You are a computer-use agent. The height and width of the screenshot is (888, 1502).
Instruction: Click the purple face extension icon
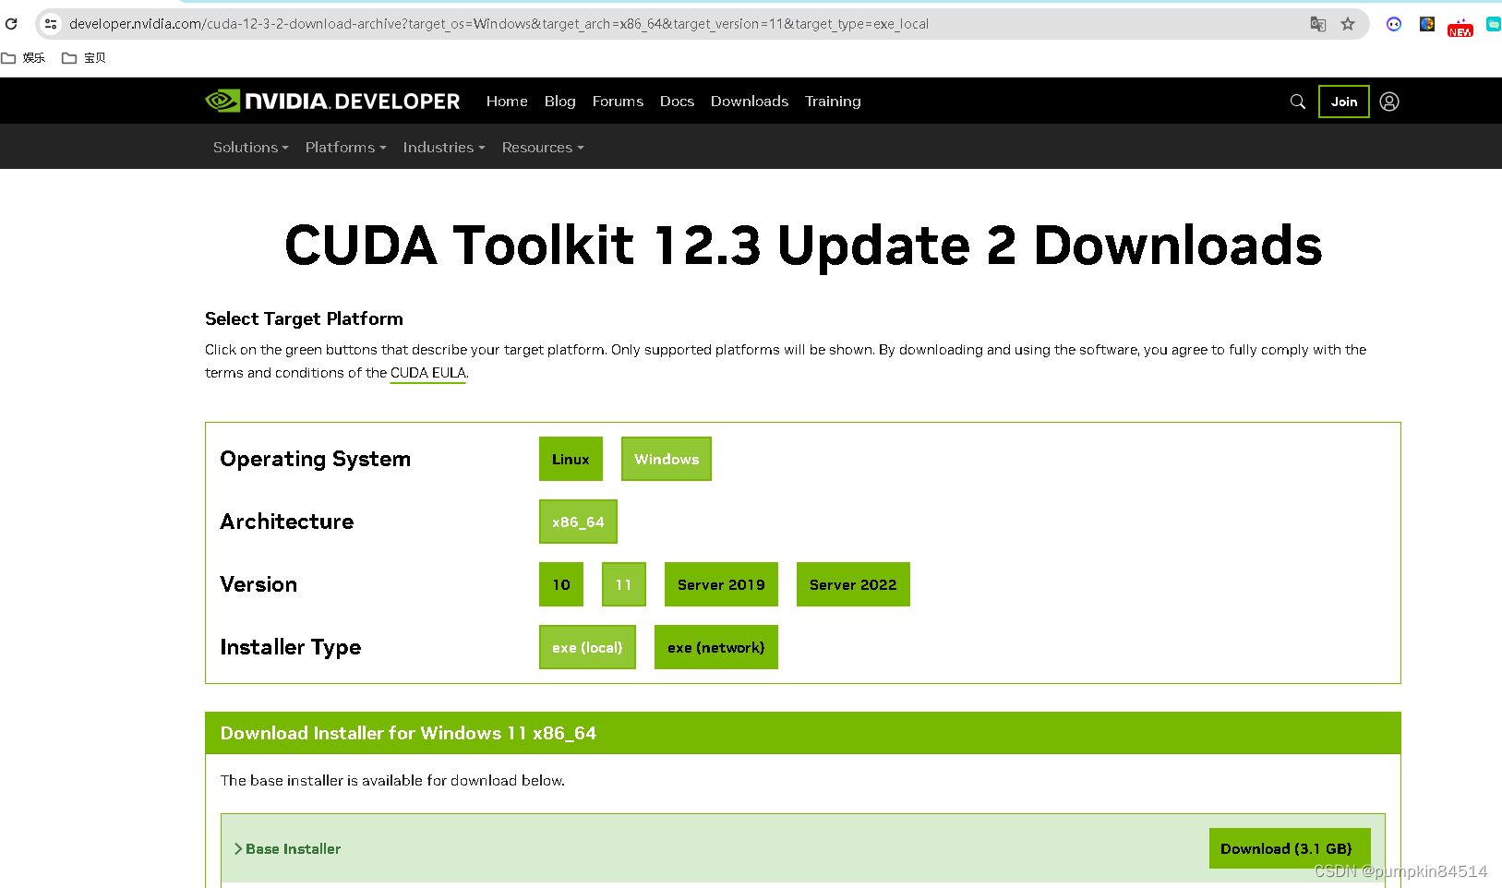click(x=1394, y=24)
